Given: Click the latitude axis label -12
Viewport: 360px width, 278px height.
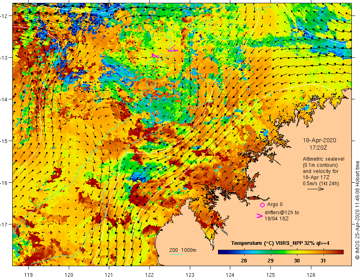Looking at the screenshot, I should (x=4, y=16).
